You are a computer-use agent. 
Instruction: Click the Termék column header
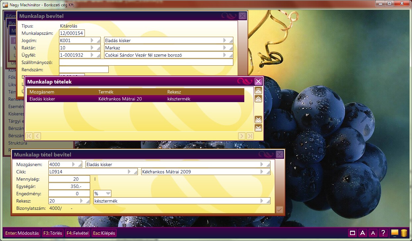(106, 92)
